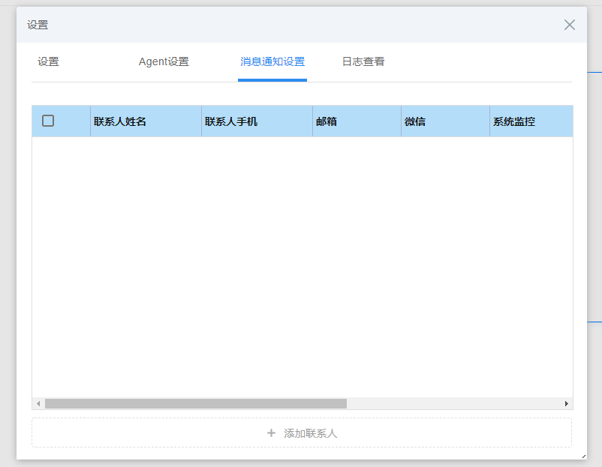Select the 邮箱 column header
This screenshot has height=467, width=602.
[x=327, y=121]
